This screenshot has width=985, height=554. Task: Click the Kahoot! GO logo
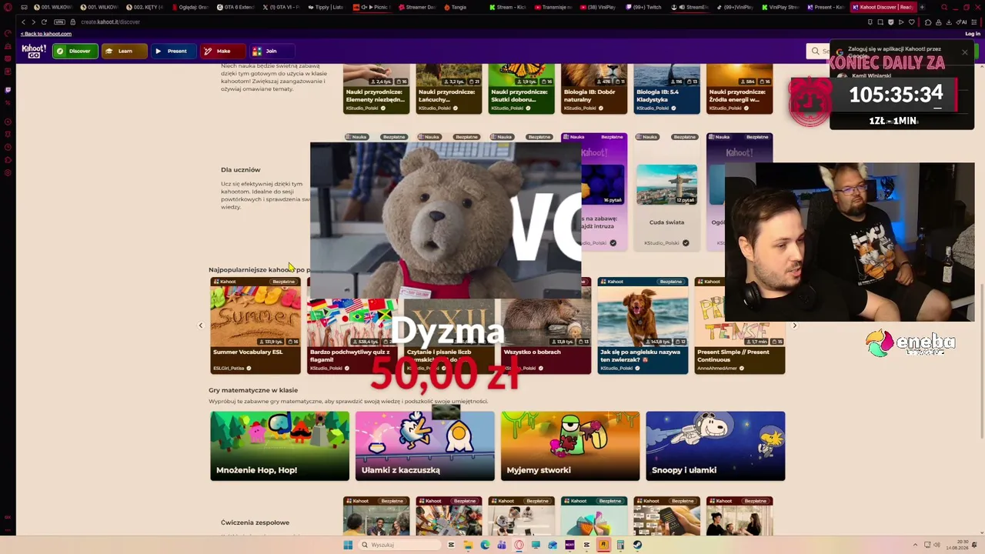34,51
